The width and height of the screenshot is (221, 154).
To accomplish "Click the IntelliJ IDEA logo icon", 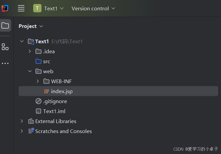I will pos(5,8).
